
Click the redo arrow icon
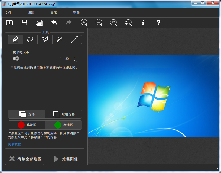[x=69, y=23]
